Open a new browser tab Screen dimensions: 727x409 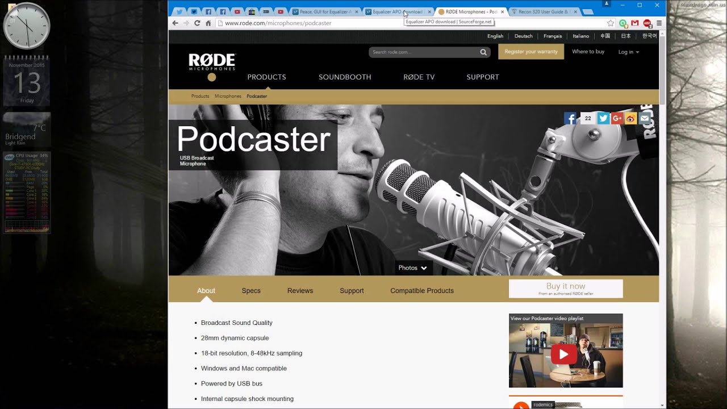[x=588, y=12]
